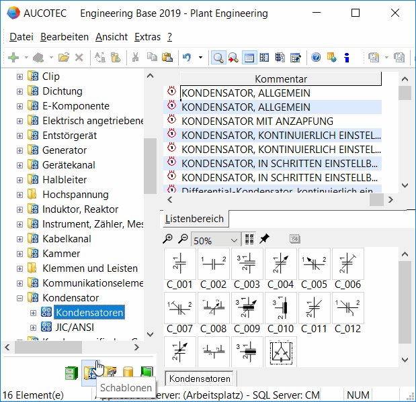This screenshot has width=416, height=402.
Task: Zoom out in the symbol list area
Action: [182, 239]
